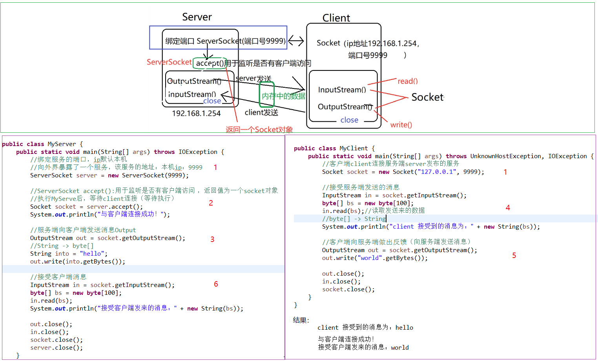Select the green 内存中的数据 box
598x361 pixels.
click(267, 95)
